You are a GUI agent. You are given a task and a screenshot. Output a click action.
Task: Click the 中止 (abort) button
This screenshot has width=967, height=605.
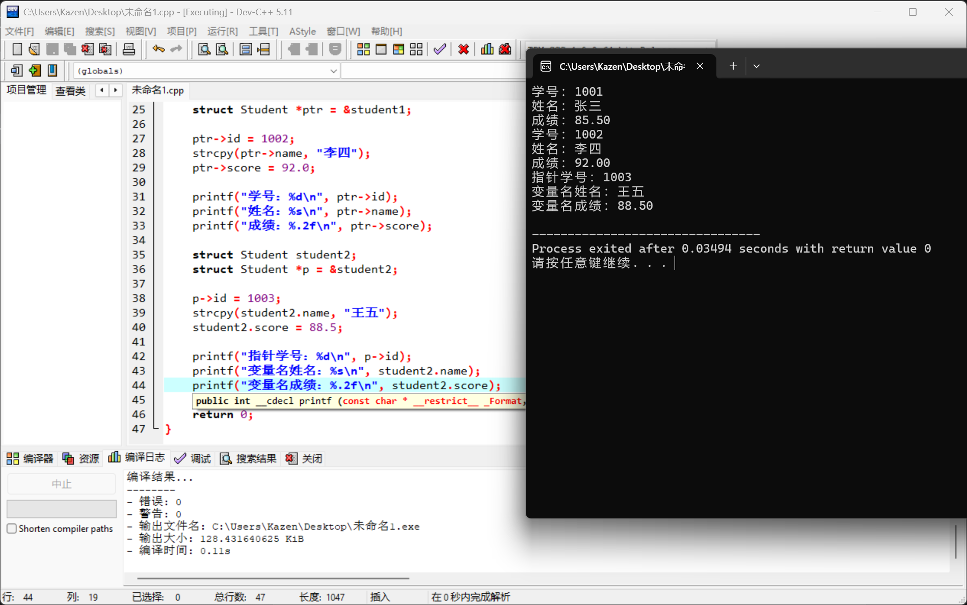point(61,483)
